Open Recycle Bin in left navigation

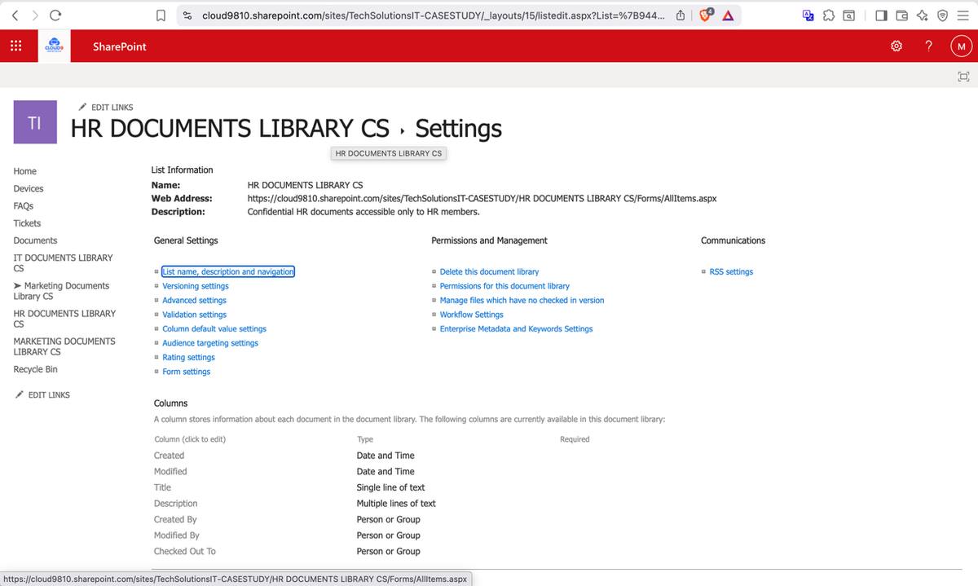coord(36,369)
